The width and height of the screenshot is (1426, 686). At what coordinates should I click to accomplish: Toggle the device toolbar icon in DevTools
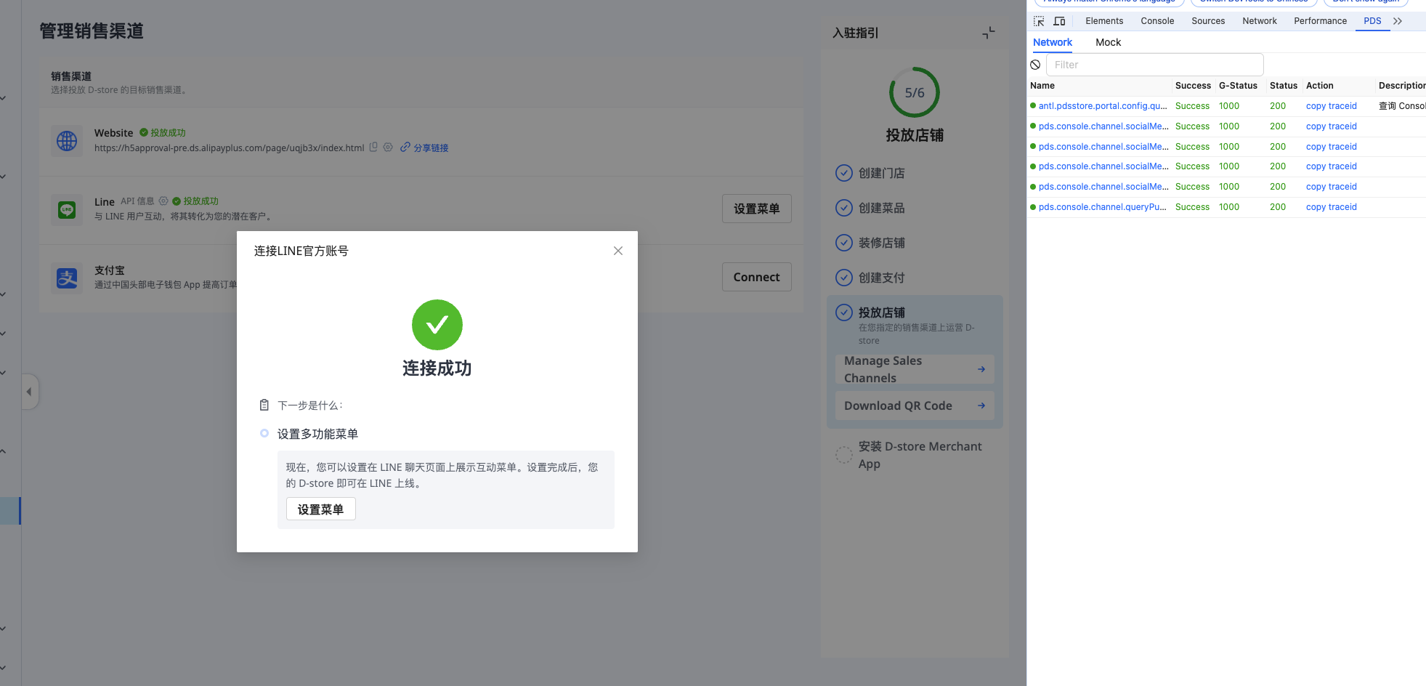click(1059, 21)
